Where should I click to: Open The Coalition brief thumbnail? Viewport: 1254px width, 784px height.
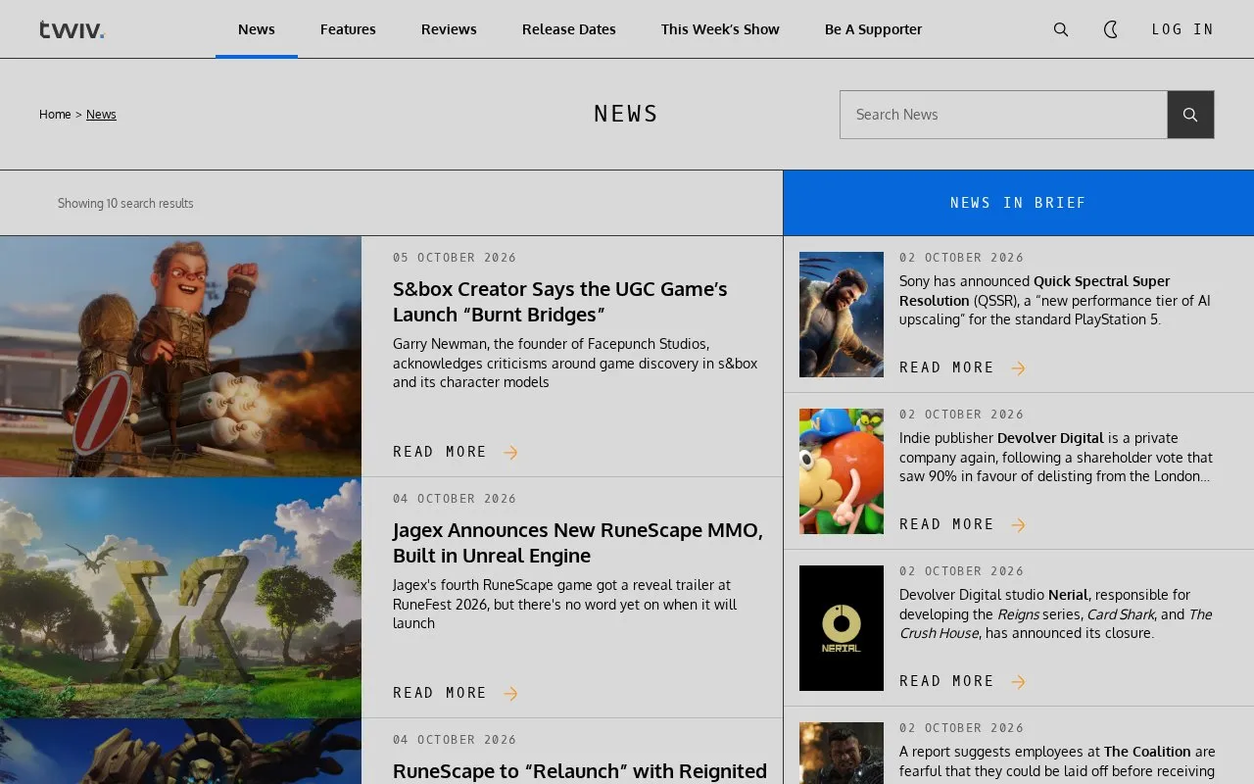842,753
